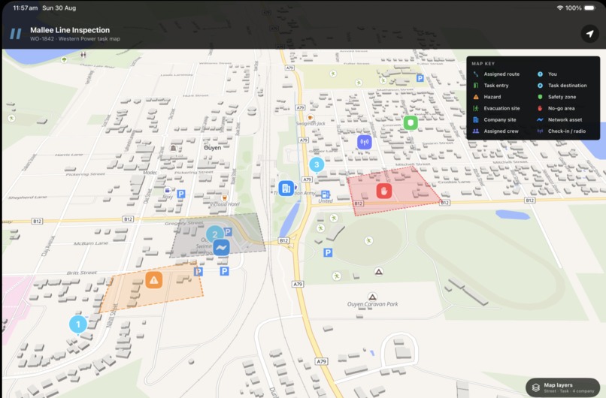
Task: Tap 'Company site' in the map key
Action: pos(500,119)
